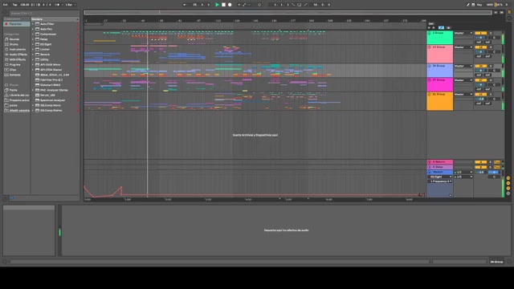Expand the Compressor device entry
Image resolution: width=514 pixels, height=289 pixels.
33,34
